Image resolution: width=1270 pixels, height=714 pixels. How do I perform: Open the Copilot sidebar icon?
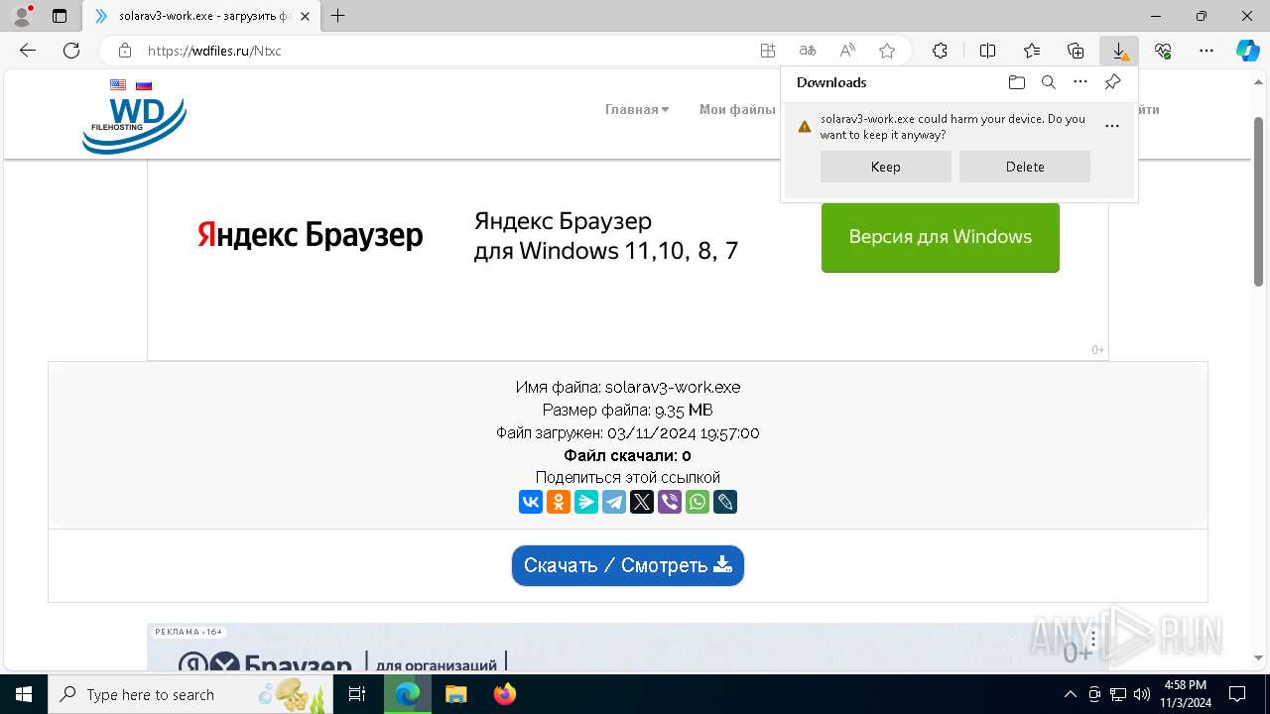1247,51
